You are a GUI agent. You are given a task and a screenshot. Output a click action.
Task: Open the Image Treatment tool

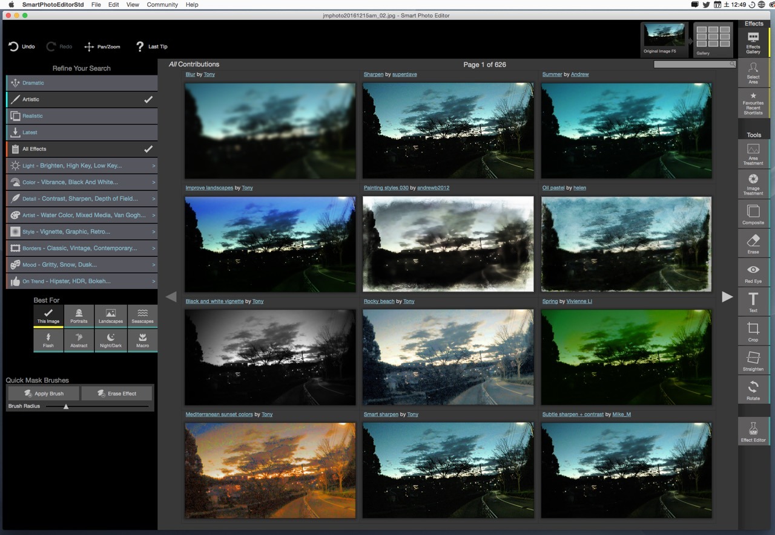[753, 184]
